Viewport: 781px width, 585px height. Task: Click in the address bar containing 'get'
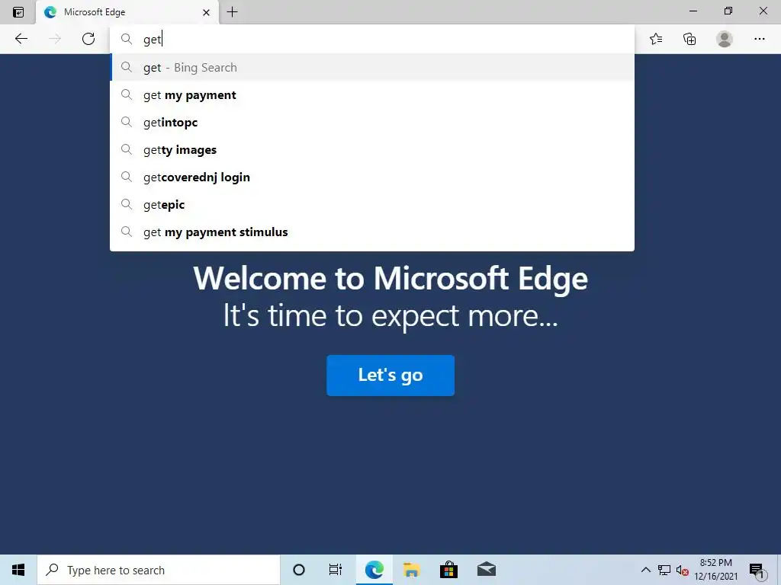click(x=371, y=40)
